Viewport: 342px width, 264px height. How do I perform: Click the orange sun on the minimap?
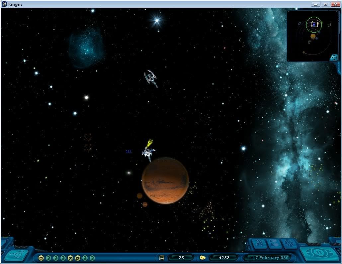coord(313,36)
